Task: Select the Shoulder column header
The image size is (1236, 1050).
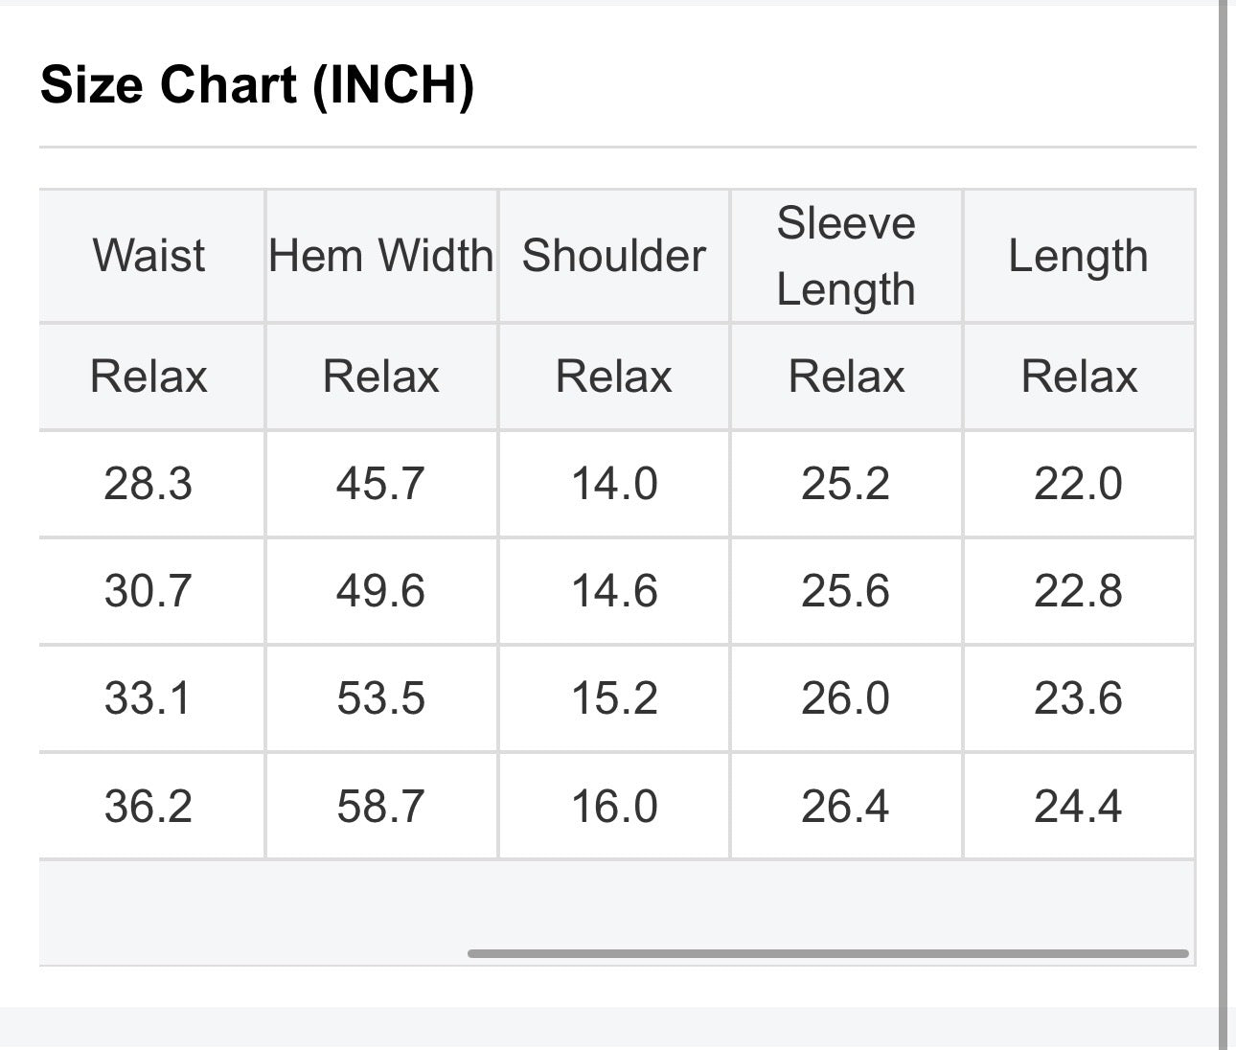Action: click(613, 256)
